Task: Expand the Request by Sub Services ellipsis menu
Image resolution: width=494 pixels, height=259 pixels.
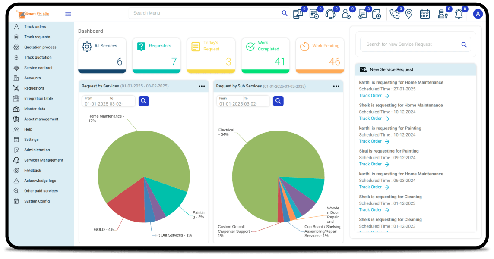Action: click(x=336, y=86)
